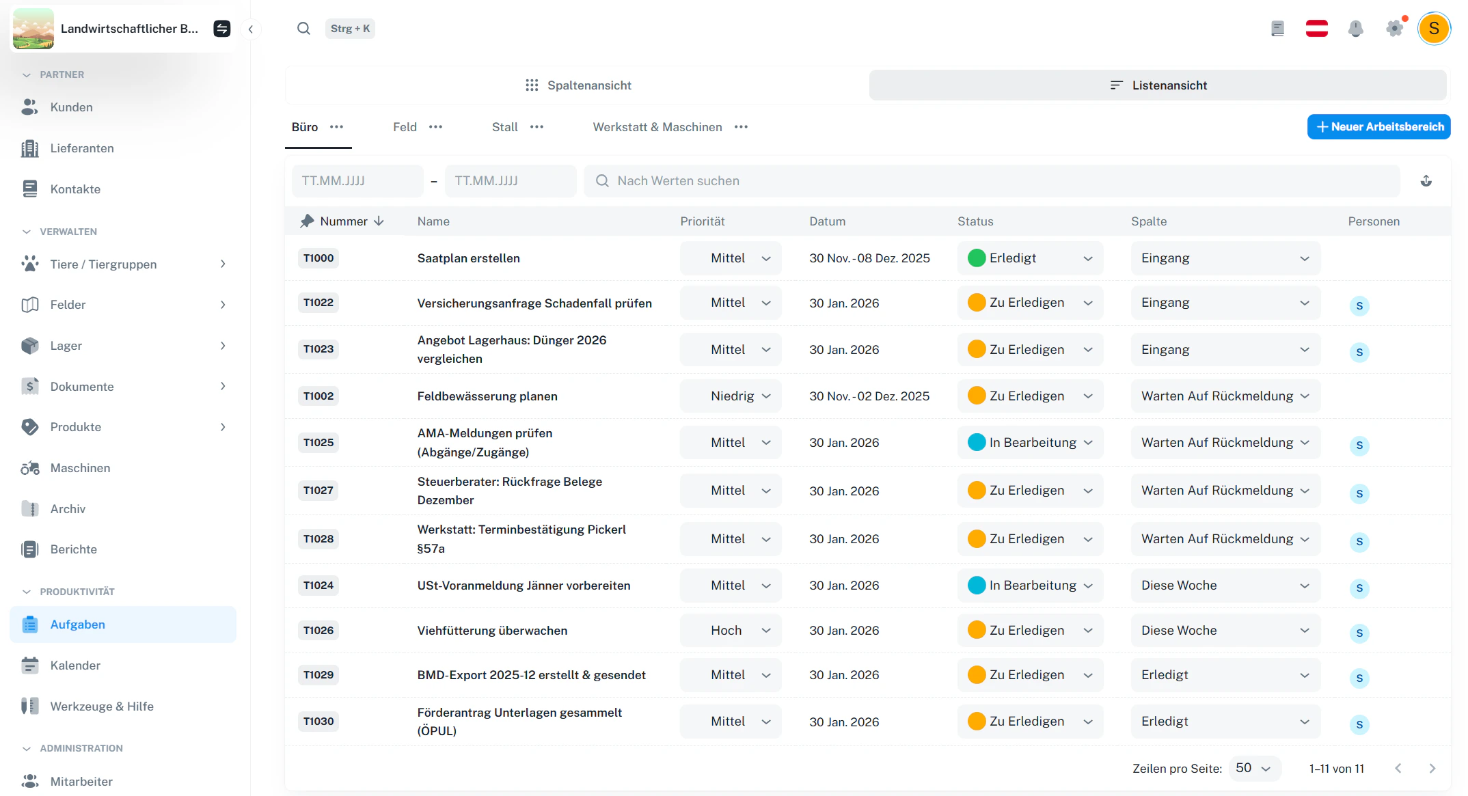Click the Nach Werten suchen field
This screenshot has height=796, width=1468.
[991, 181]
